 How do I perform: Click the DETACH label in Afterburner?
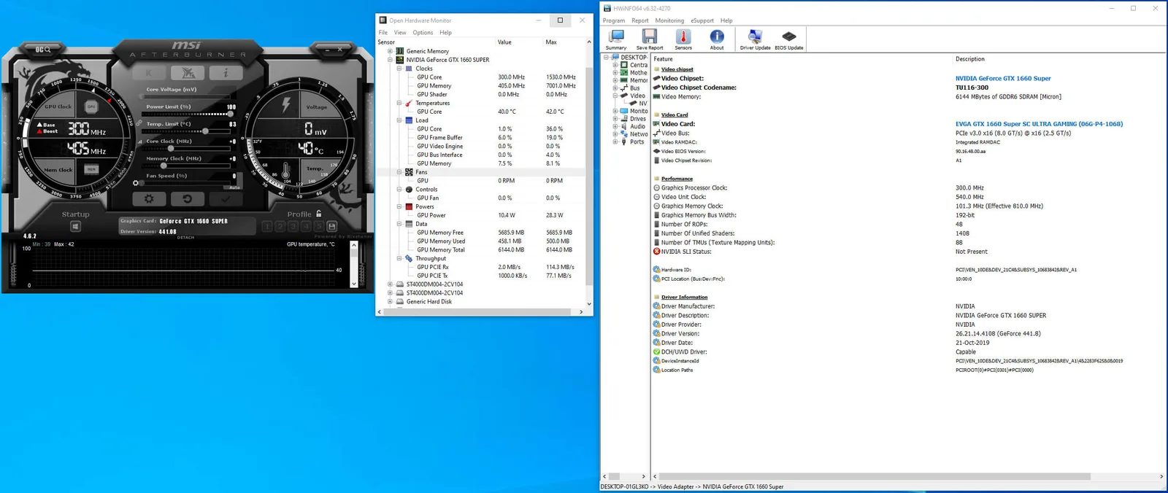[x=186, y=237]
